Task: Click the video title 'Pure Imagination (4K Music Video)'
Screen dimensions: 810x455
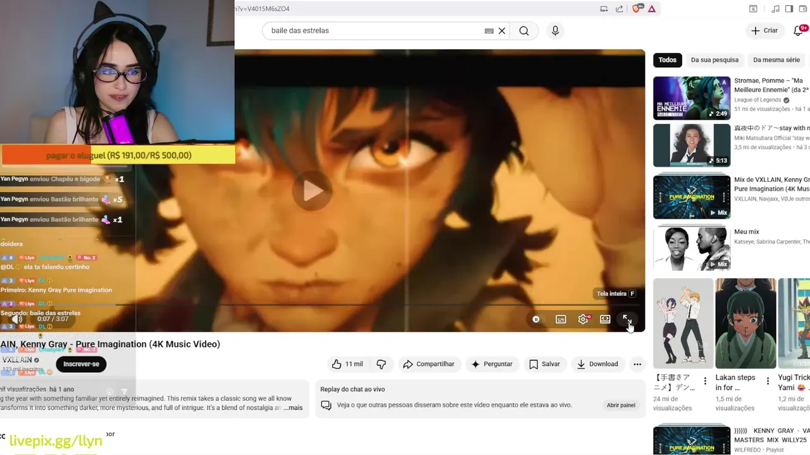Action: tap(148, 344)
